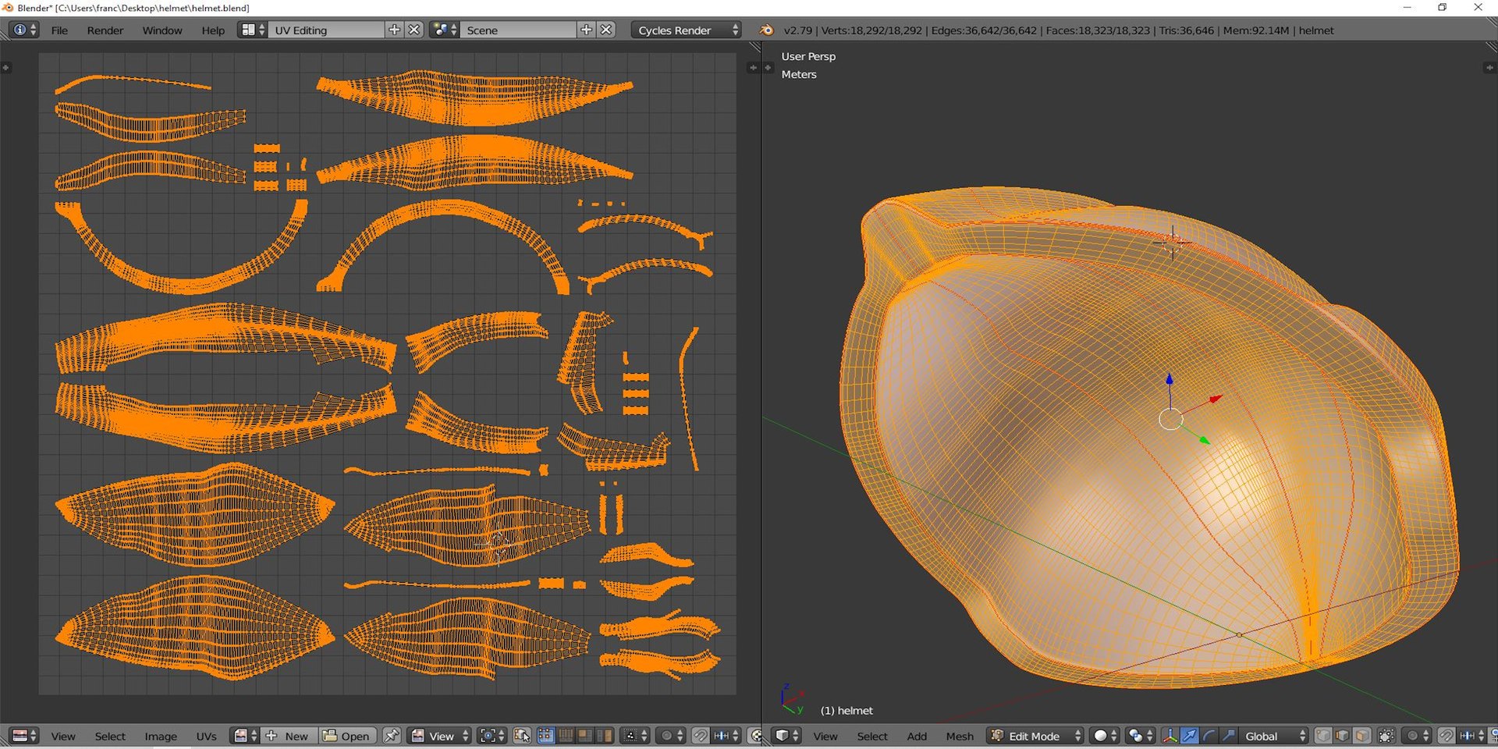Image resolution: width=1498 pixels, height=749 pixels.
Task: Select edge select mode cube in 3D view
Action: [1342, 736]
